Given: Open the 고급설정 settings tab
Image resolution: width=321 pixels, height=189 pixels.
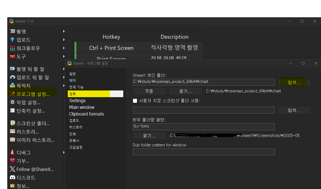Looking at the screenshot, I should 76,147.
